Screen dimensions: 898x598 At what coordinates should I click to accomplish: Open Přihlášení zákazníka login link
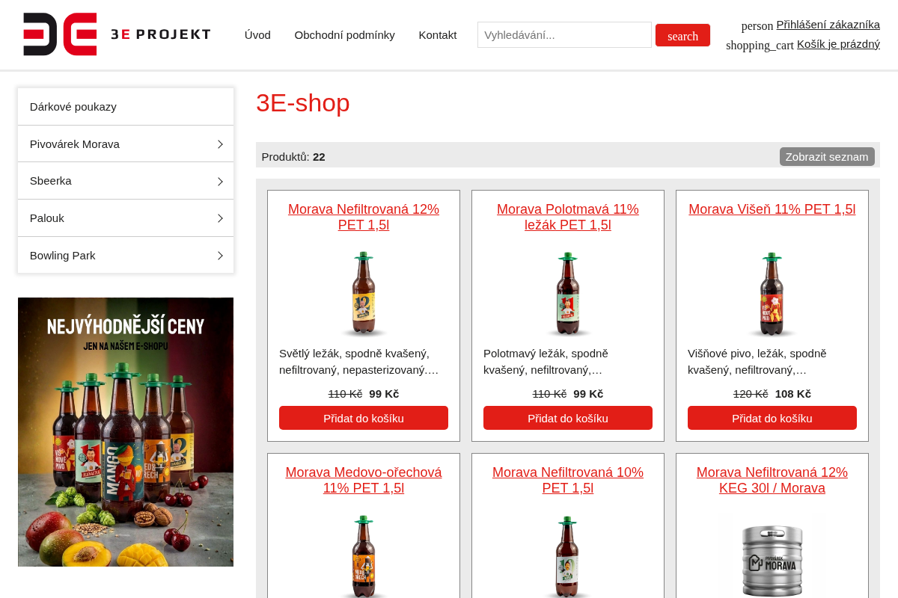(x=828, y=25)
